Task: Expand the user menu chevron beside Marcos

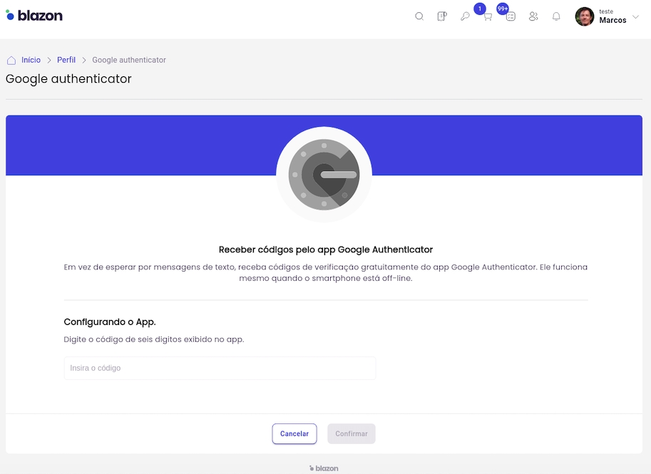Action: coord(636,16)
